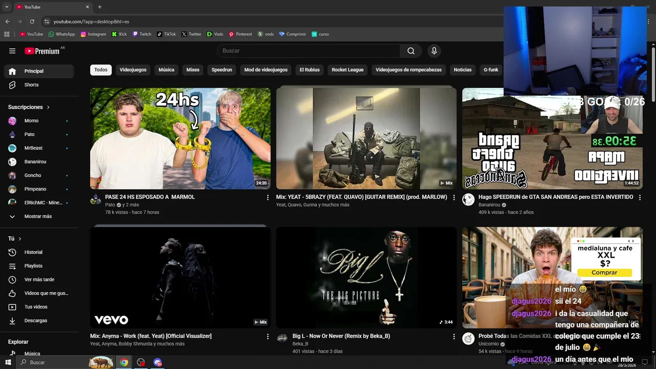This screenshot has height=369, width=656.
Task: Open Goncho channel subscription
Action: (x=39, y=175)
